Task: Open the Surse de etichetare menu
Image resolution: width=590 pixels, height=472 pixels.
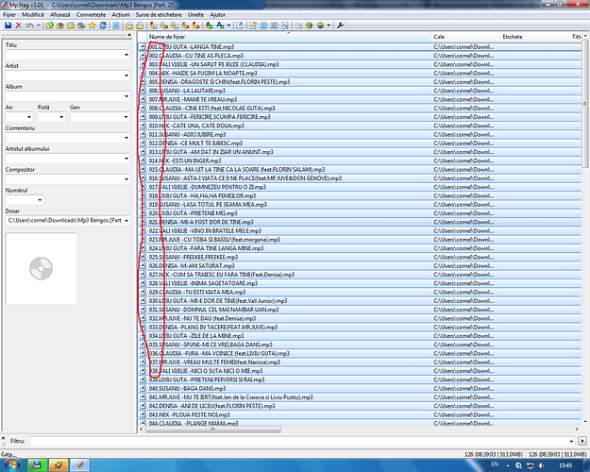Action: click(x=159, y=15)
